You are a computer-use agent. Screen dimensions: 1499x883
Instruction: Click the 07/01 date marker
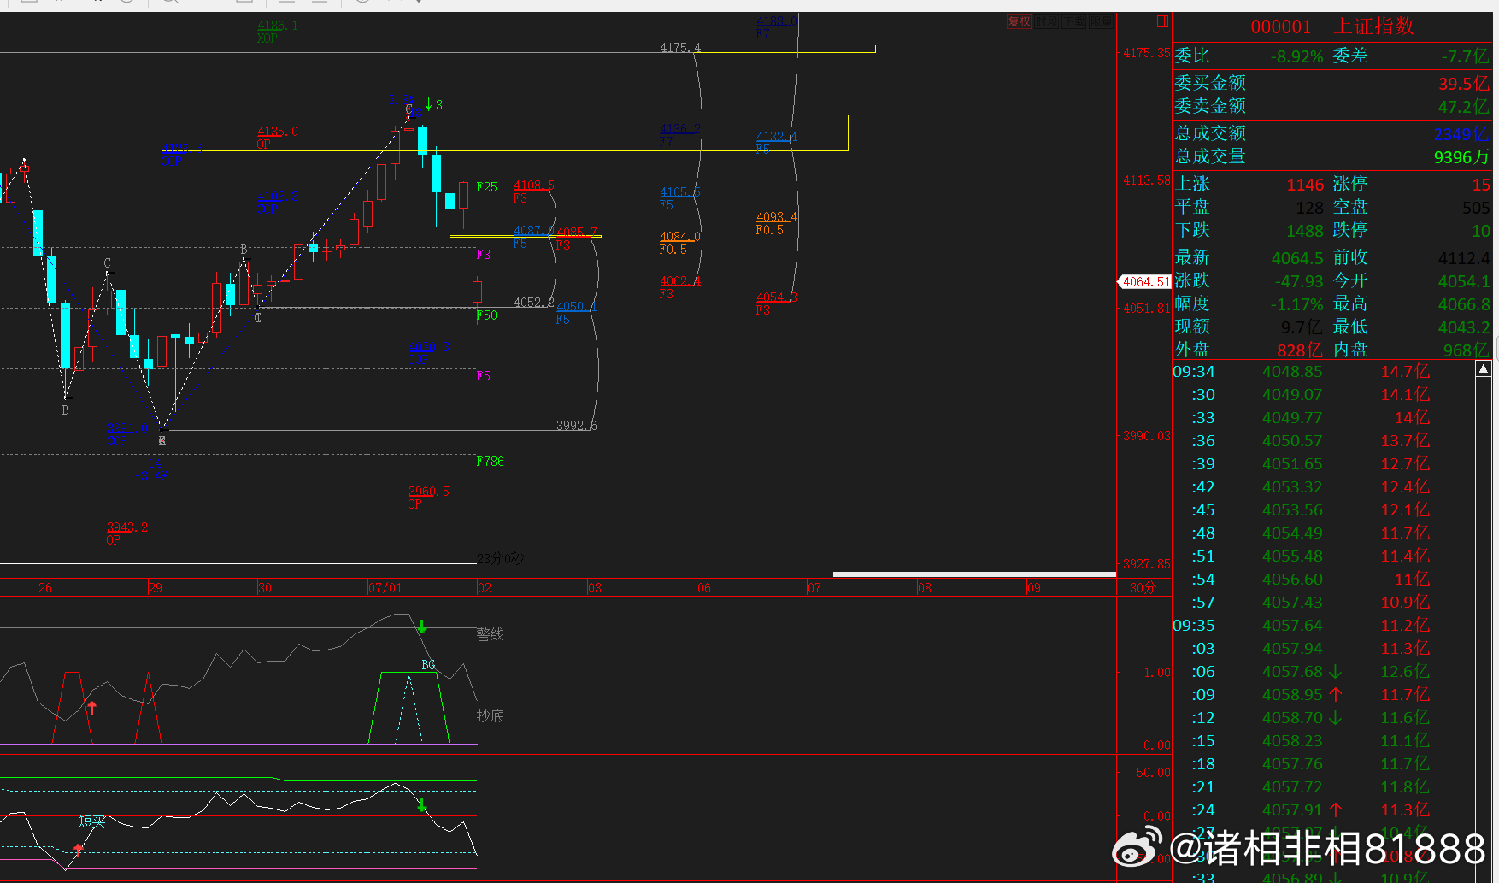pyautogui.click(x=385, y=588)
